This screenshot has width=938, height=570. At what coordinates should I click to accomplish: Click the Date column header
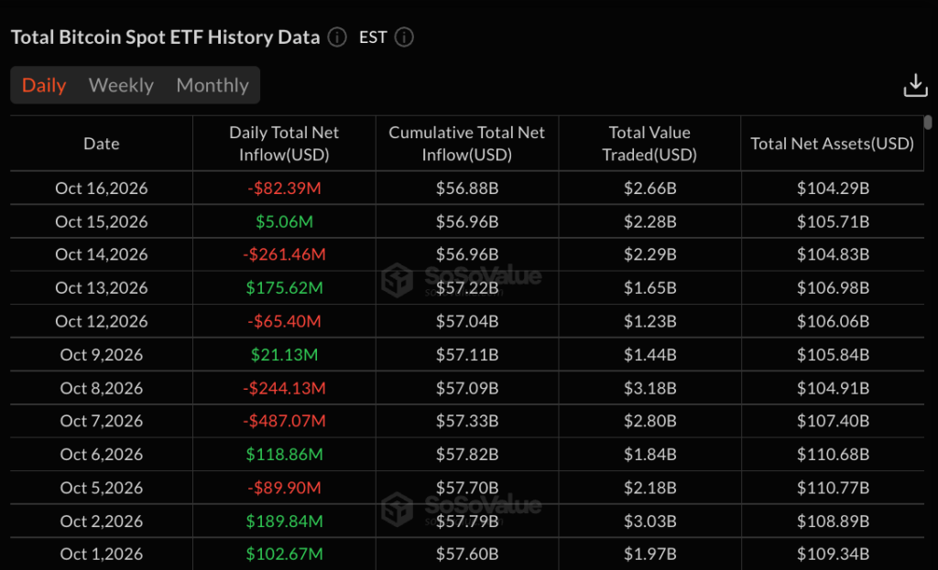click(x=102, y=144)
